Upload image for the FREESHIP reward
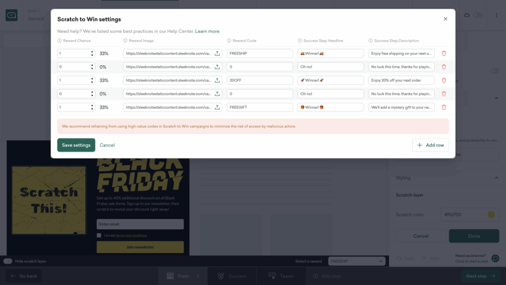Image resolution: width=506 pixels, height=285 pixels. pyautogui.click(x=217, y=53)
